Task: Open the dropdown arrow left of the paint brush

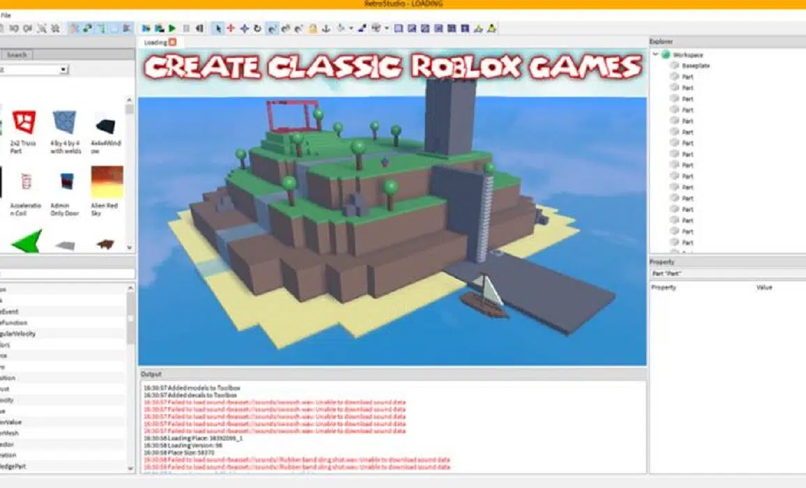Action: [351, 29]
